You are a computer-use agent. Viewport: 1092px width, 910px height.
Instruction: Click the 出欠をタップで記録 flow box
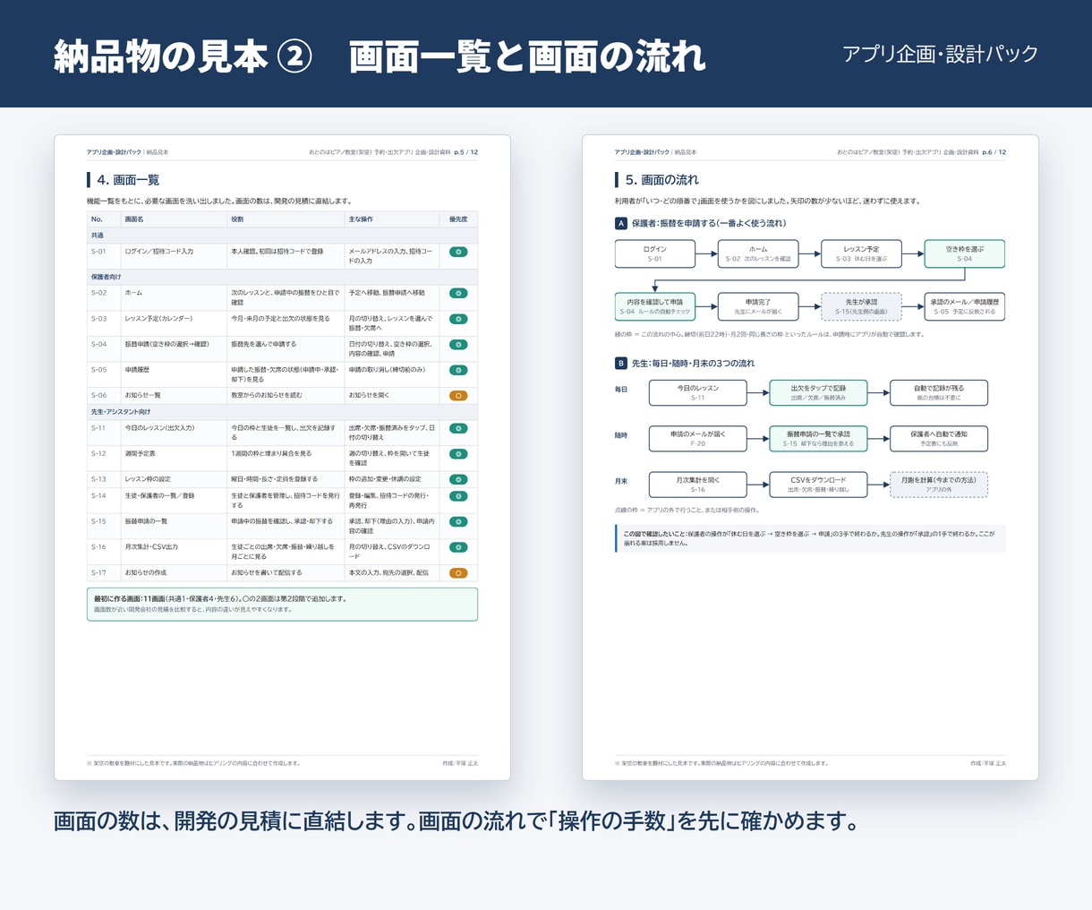tap(818, 392)
